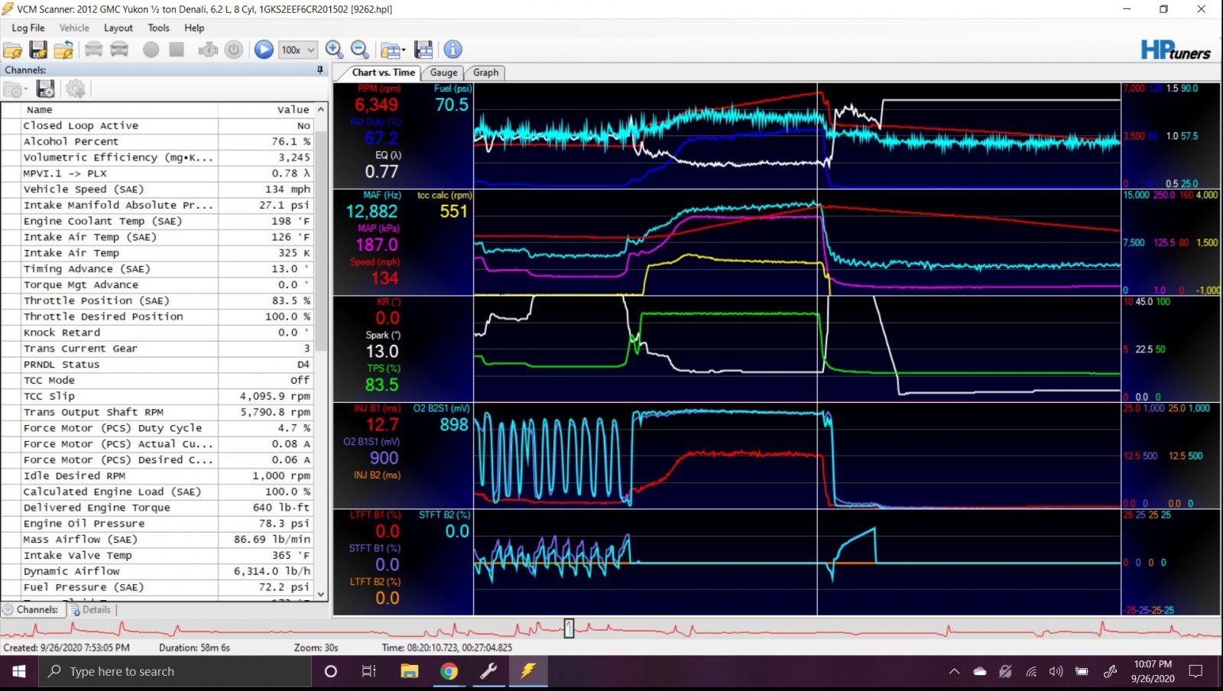Zoom out on the chart

[360, 50]
